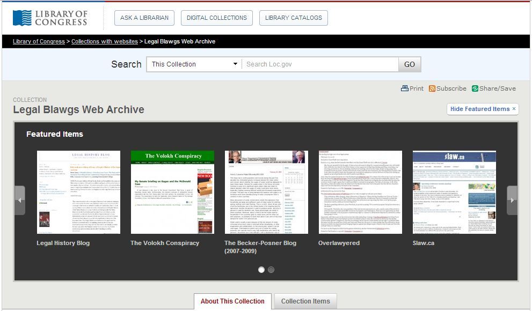Click the next featured items arrow
This screenshot has width=532, height=311.
(x=512, y=200)
